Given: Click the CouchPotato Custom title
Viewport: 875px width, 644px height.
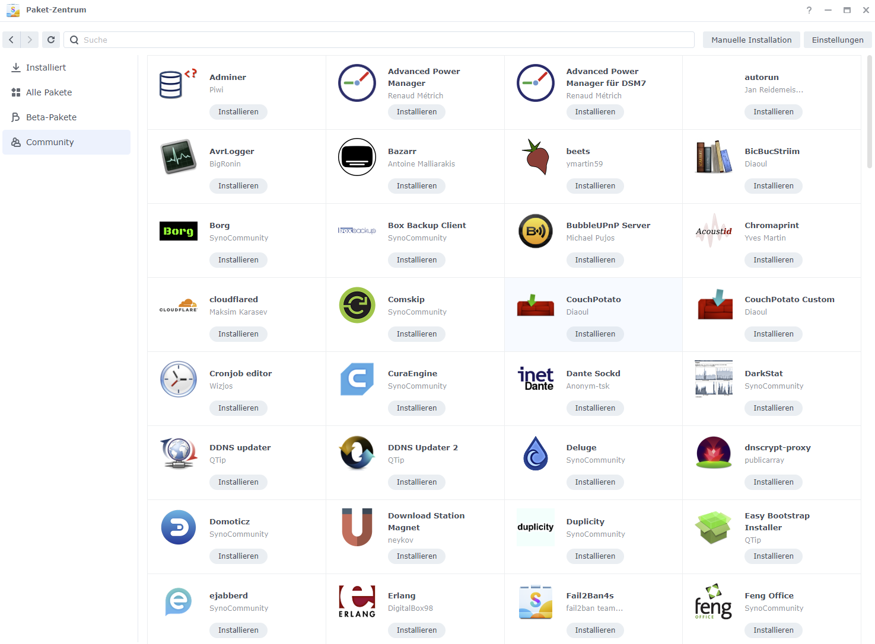Looking at the screenshot, I should (x=790, y=300).
